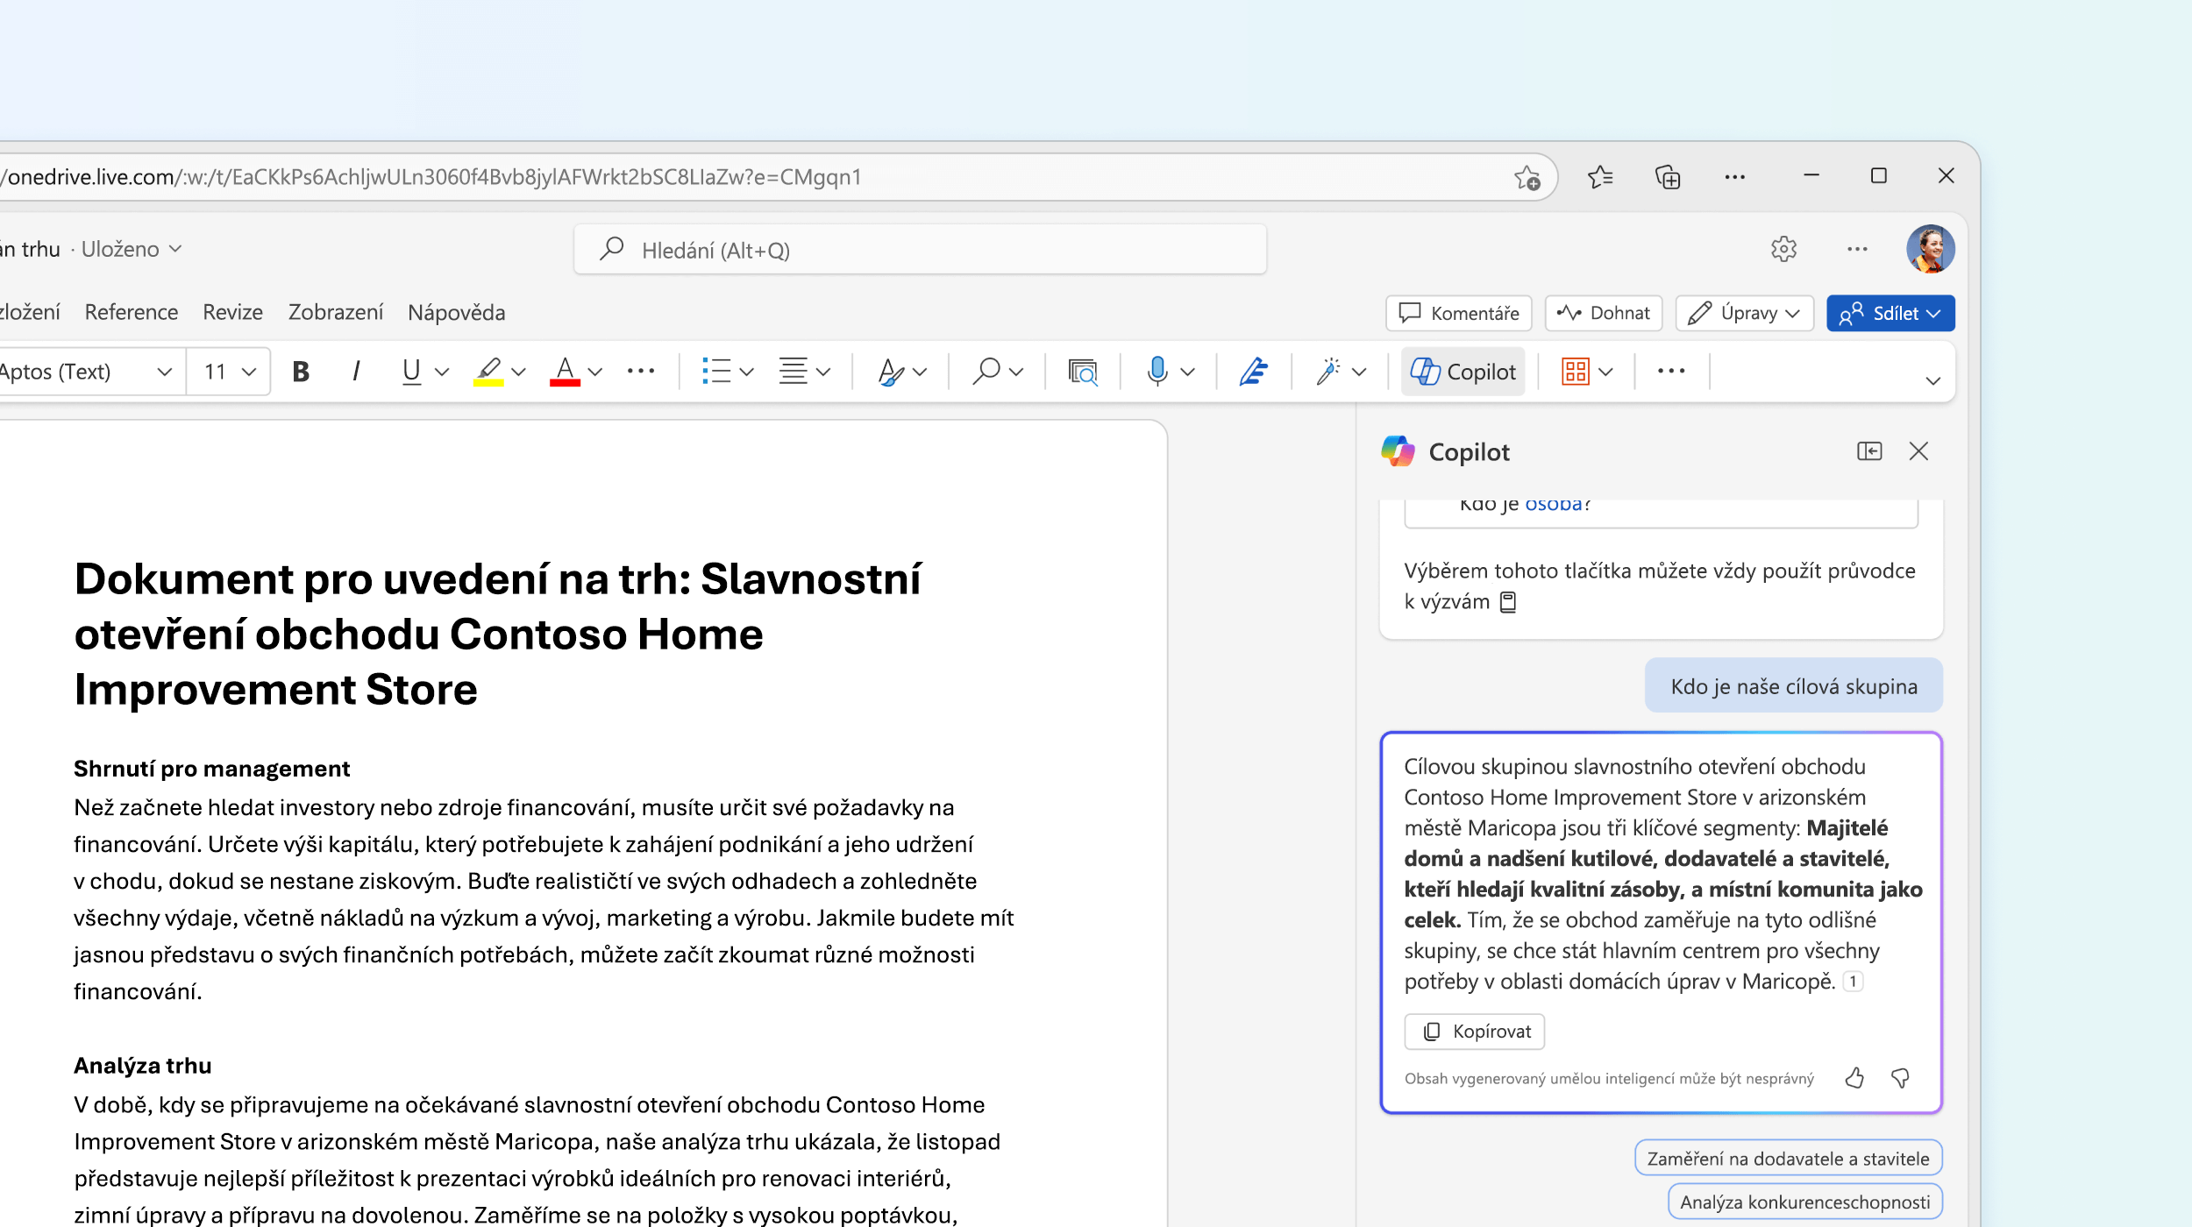
Task: Click the Analýza trhu heading
Action: [143, 1066]
